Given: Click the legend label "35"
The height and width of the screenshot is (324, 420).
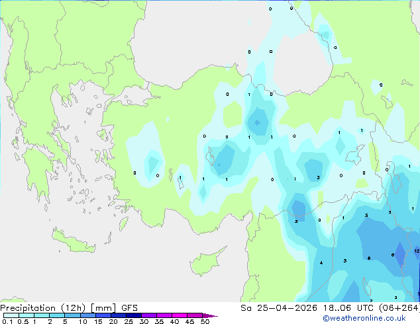Looking at the screenshot, I should click(x=159, y=321).
